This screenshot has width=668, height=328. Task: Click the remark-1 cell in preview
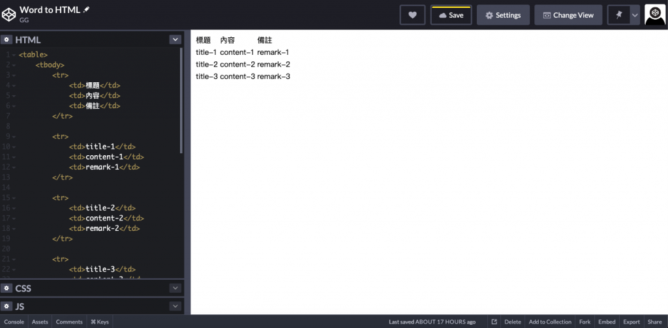point(273,52)
